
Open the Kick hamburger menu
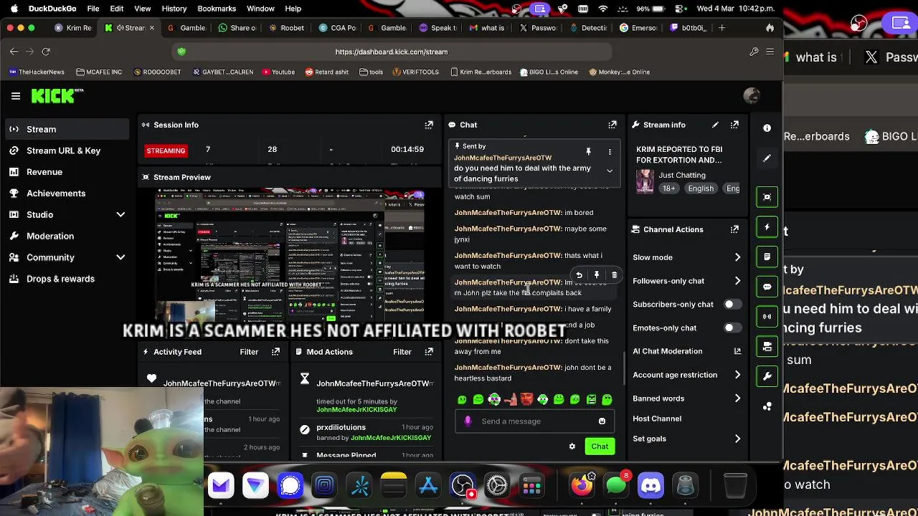16,95
